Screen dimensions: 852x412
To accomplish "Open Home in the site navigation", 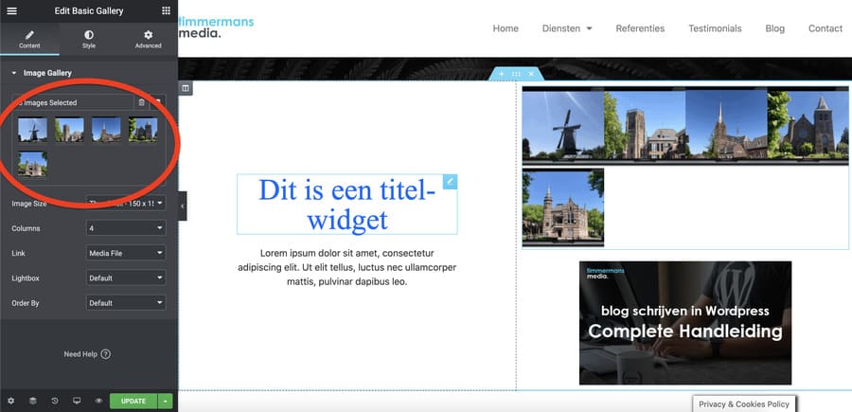I will click(506, 28).
